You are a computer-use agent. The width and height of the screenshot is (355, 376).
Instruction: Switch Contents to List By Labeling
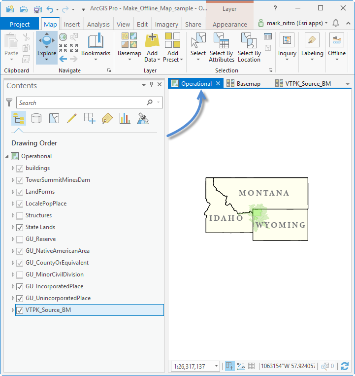[107, 118]
